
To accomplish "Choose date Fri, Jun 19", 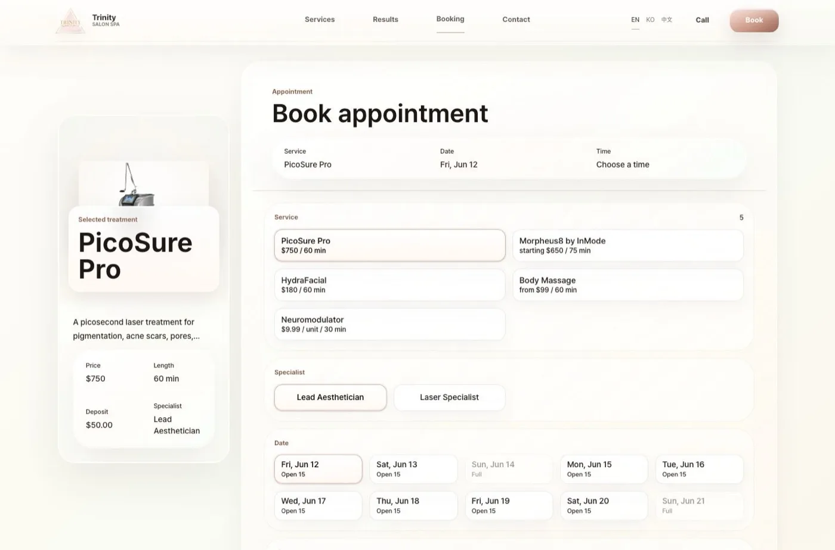I will 509,505.
